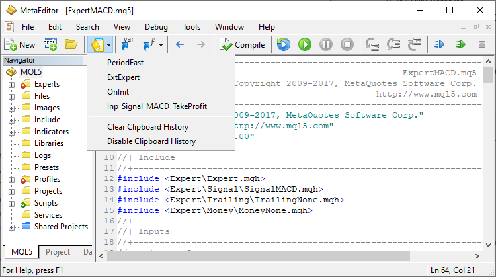Choose Disable Clipboard History
496x277 pixels.
click(x=161, y=141)
